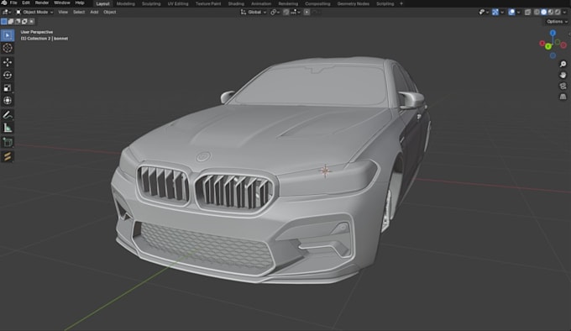Open the Add menu in viewport header
Image resolution: width=571 pixels, height=331 pixels.
94,12
